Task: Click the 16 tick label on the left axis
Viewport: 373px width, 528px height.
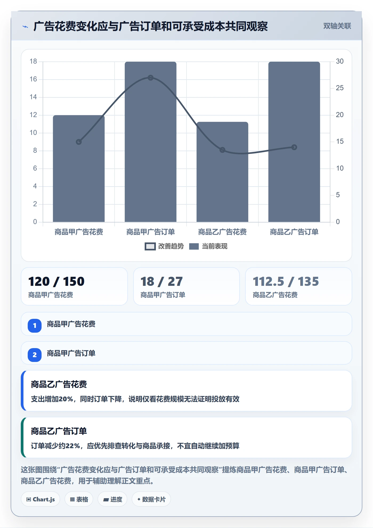Action: (x=33, y=79)
